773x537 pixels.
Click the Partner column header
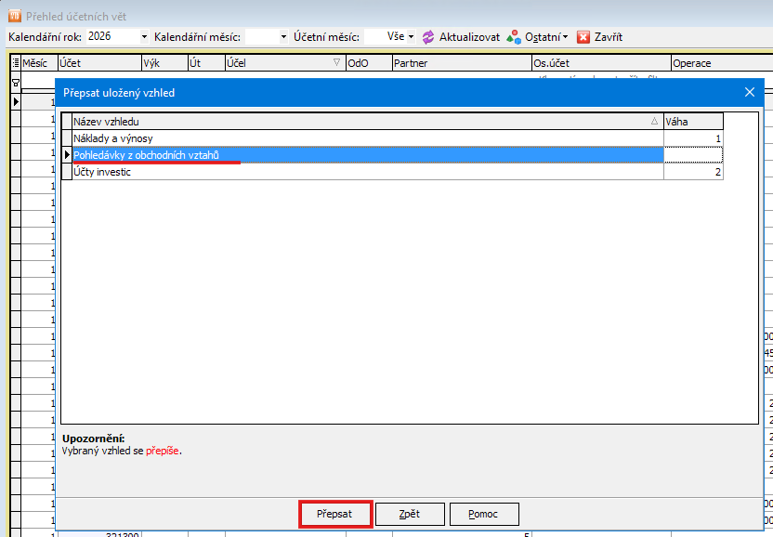[460, 63]
